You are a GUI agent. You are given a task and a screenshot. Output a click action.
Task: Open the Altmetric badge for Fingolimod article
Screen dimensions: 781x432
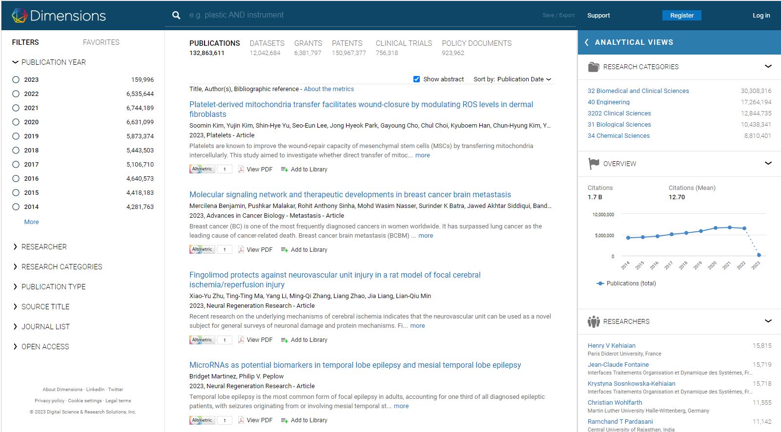coord(202,339)
